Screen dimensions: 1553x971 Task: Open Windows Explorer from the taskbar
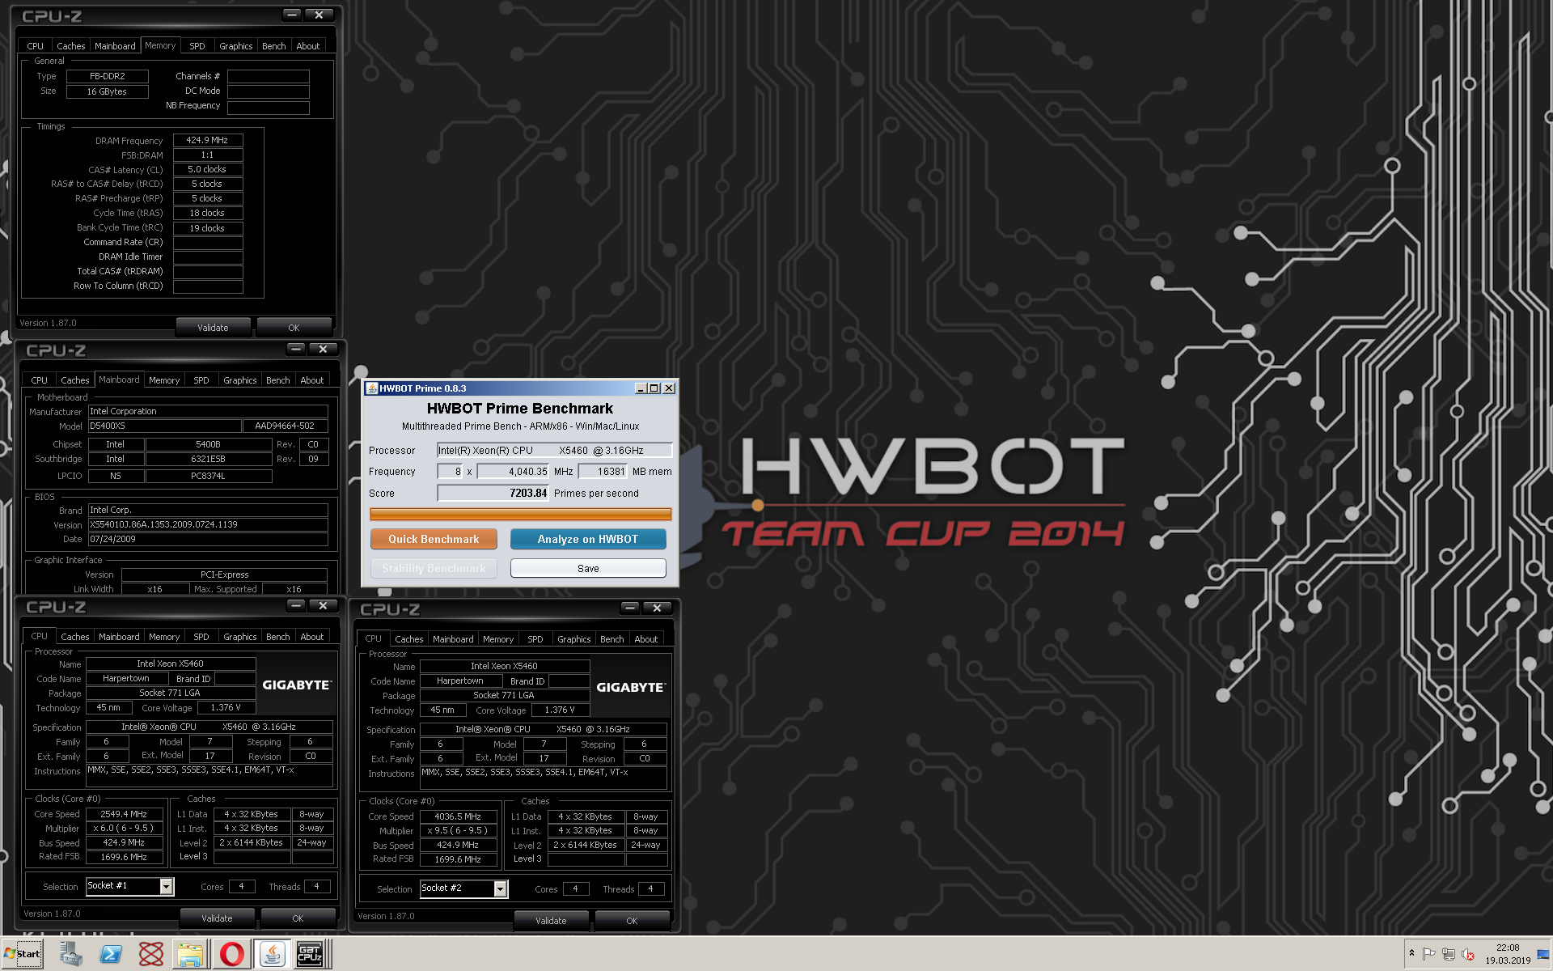click(x=190, y=954)
